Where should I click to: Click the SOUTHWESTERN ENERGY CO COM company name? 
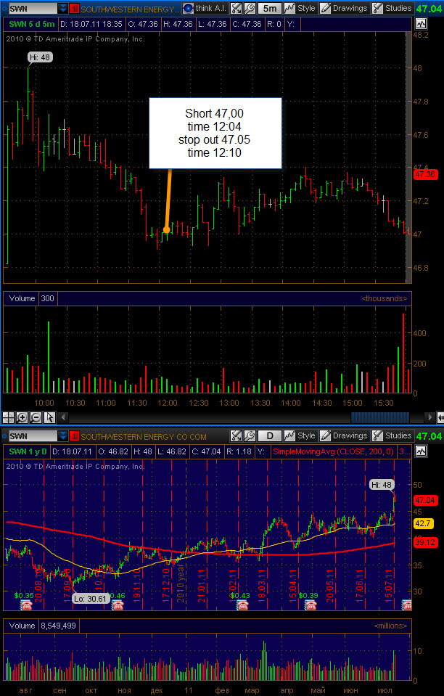coord(144,437)
